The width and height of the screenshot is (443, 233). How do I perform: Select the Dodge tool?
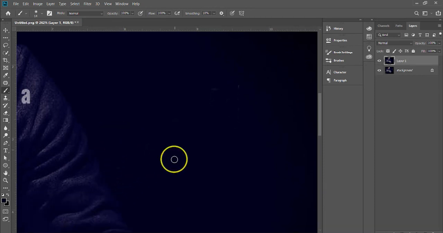pos(6,136)
